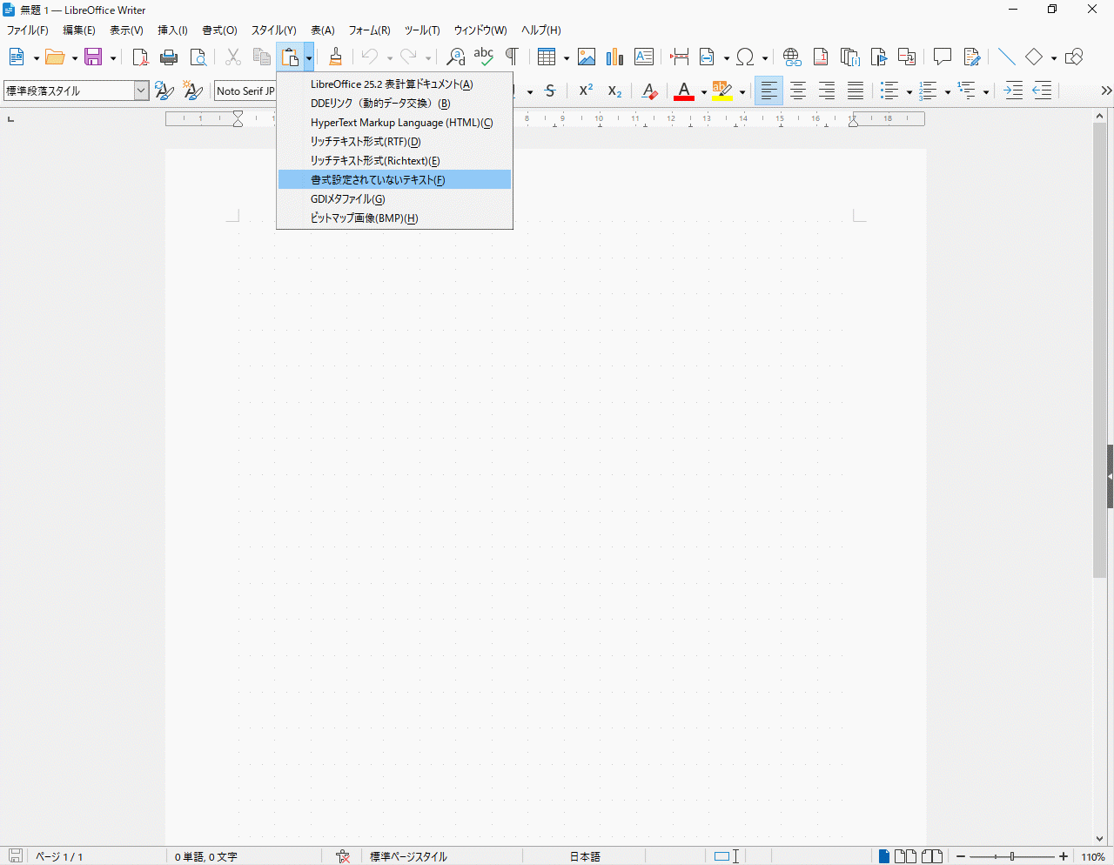Insert an image from the toolbar

587,57
